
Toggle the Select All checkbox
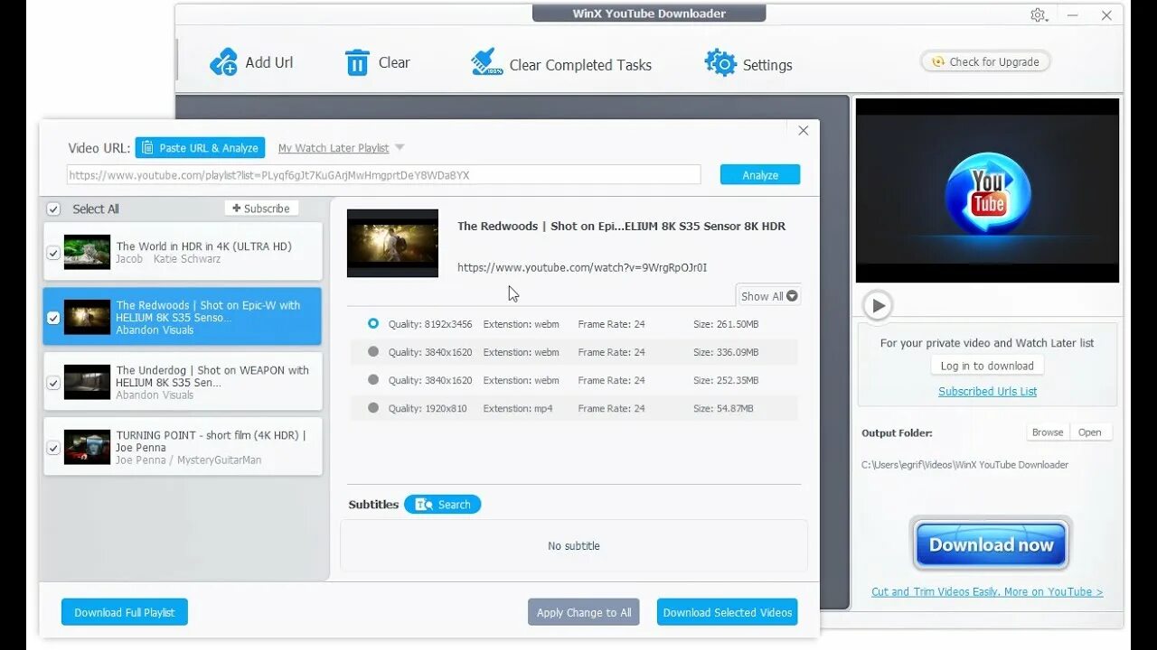[x=53, y=209]
